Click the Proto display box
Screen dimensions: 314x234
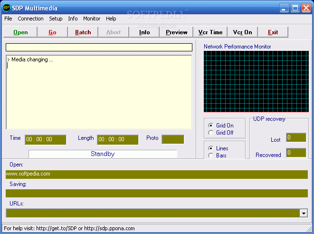point(173,139)
